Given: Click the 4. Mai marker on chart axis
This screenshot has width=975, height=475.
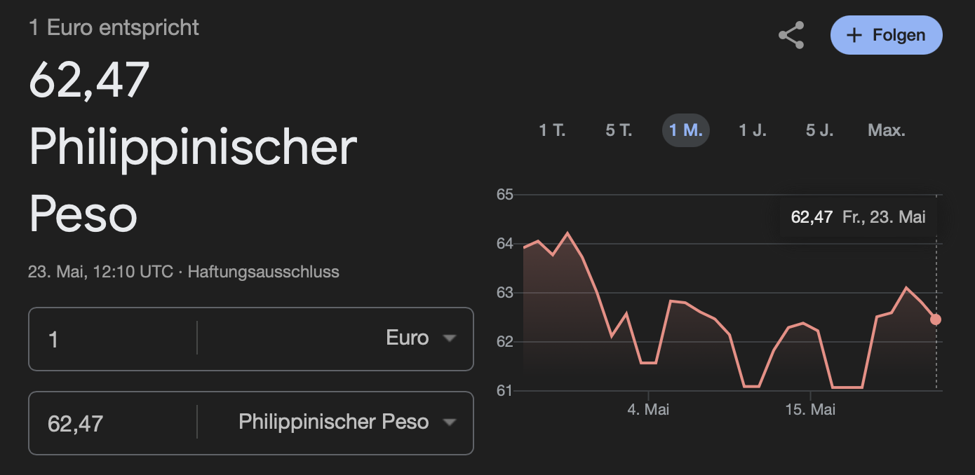Looking at the screenshot, I should pyautogui.click(x=648, y=409).
